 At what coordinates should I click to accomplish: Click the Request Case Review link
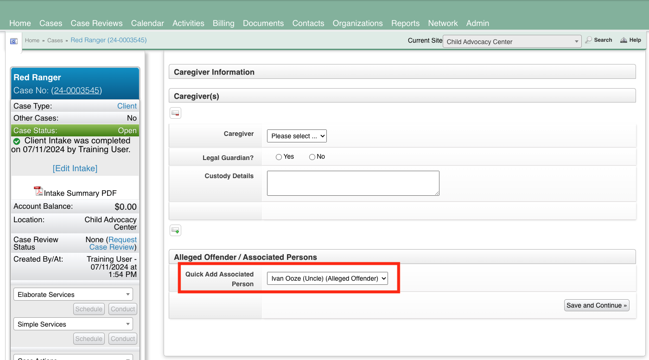(x=113, y=244)
